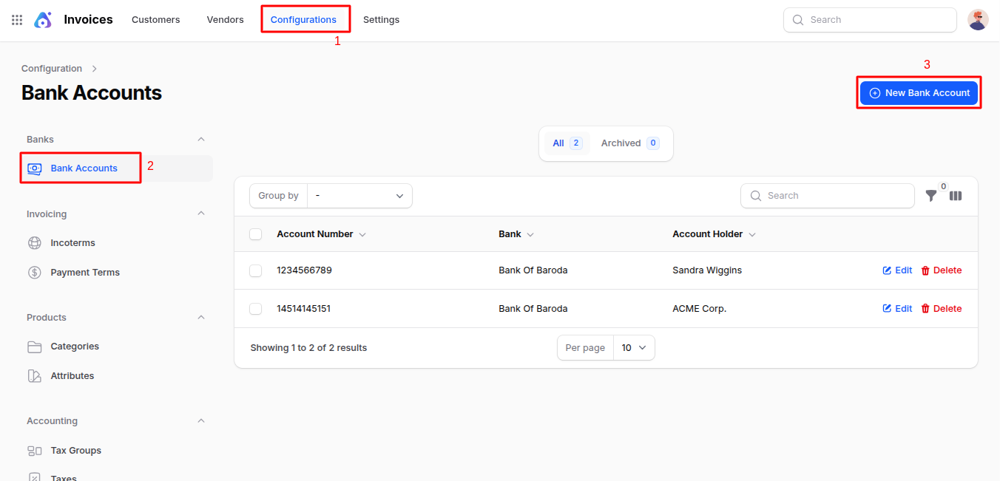
Task: Click the Tax Groups icon
Action: pyautogui.click(x=34, y=450)
